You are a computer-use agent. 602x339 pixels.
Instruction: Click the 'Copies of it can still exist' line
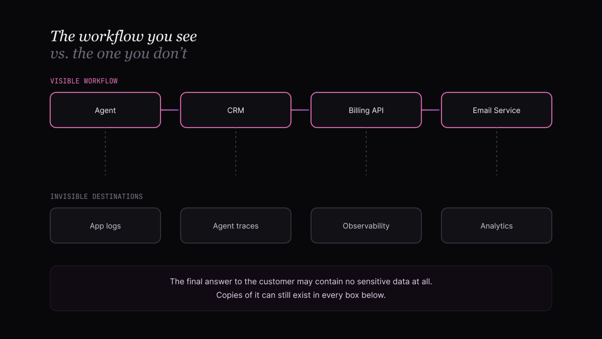(301, 295)
